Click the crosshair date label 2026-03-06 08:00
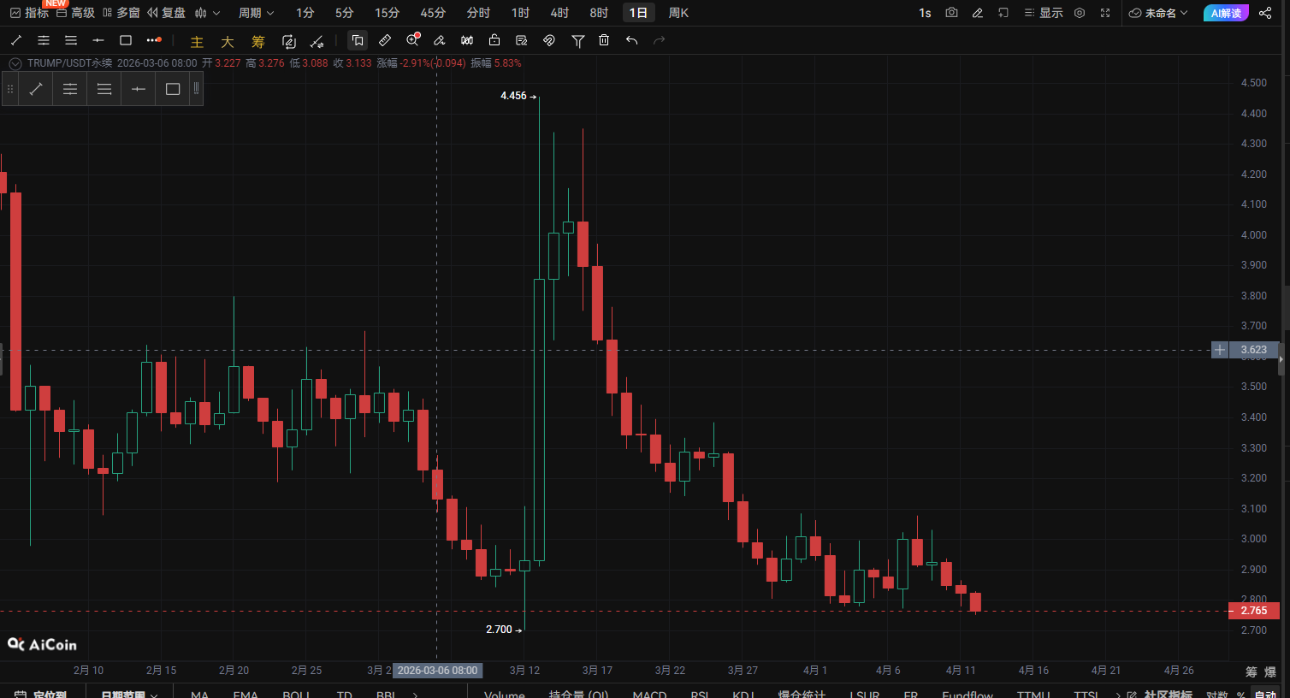Screen dimensions: 1290x698 coord(437,671)
